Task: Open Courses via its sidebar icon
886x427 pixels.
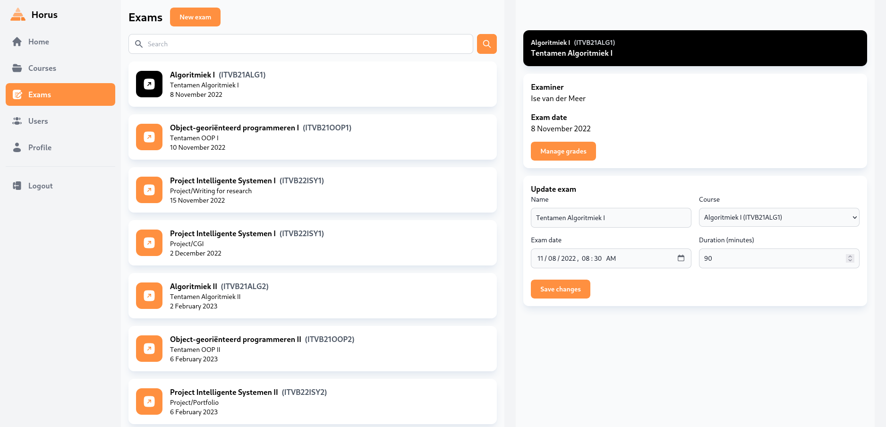Action: click(17, 68)
